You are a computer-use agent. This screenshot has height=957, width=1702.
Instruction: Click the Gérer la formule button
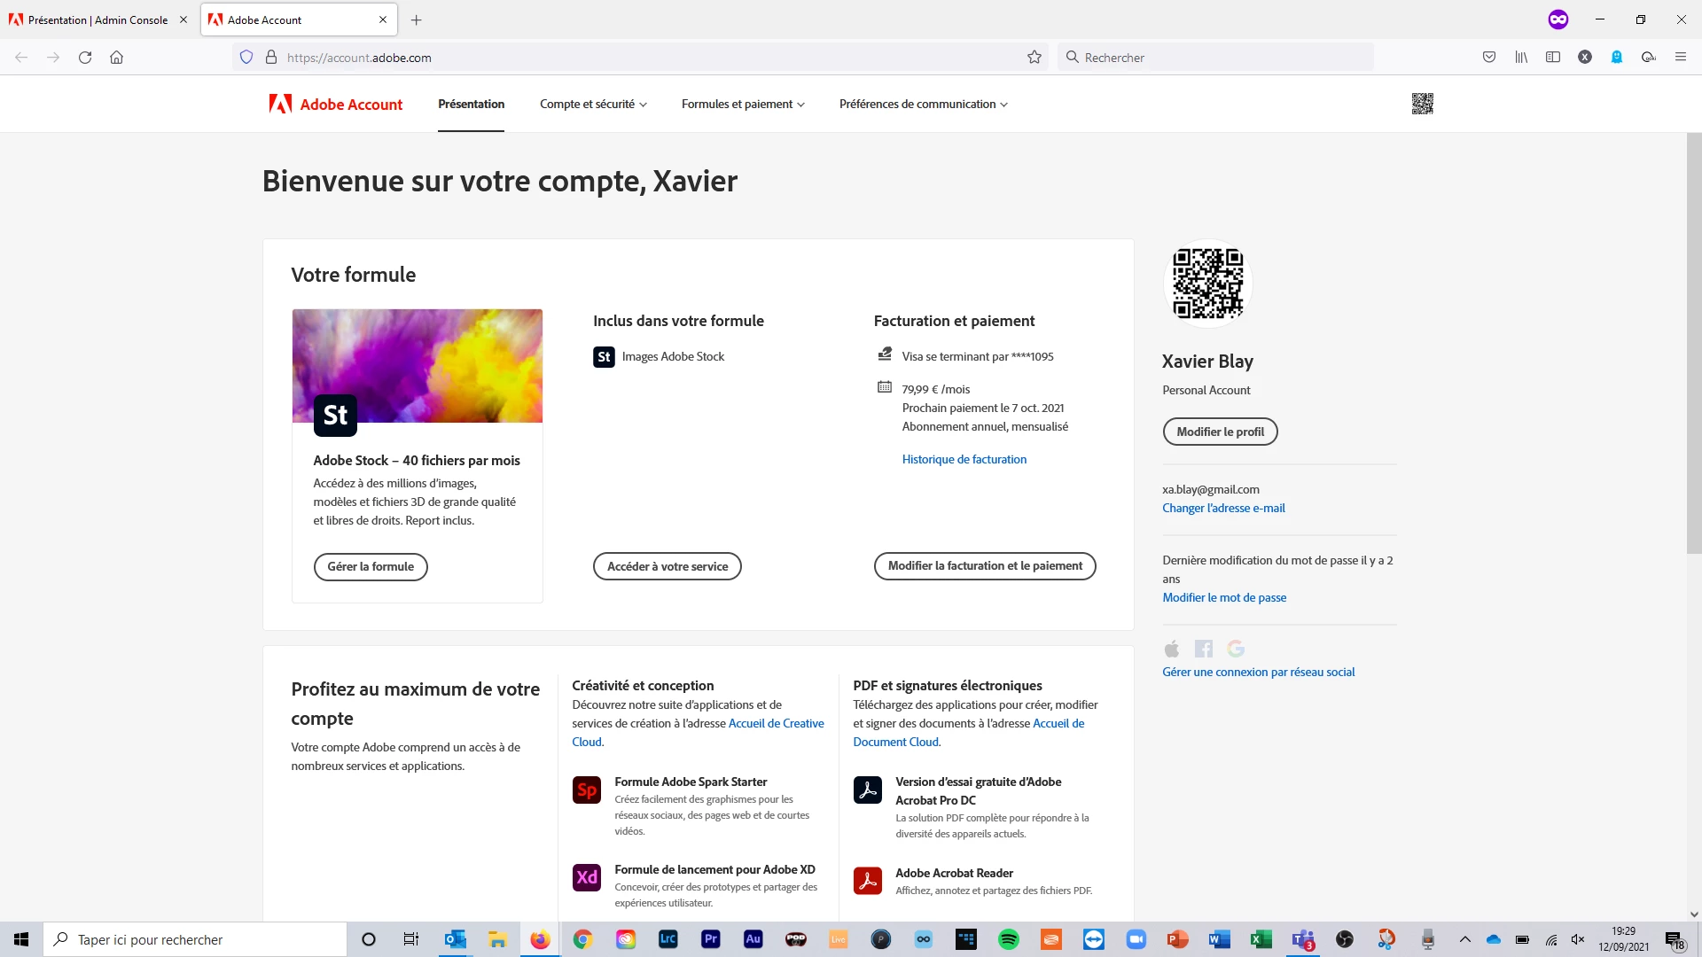point(371,567)
